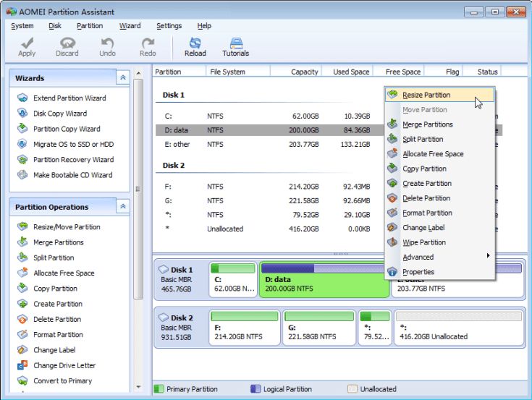This screenshot has width=532, height=400.
Task: Choose Change Label in context menu
Action: (440, 228)
